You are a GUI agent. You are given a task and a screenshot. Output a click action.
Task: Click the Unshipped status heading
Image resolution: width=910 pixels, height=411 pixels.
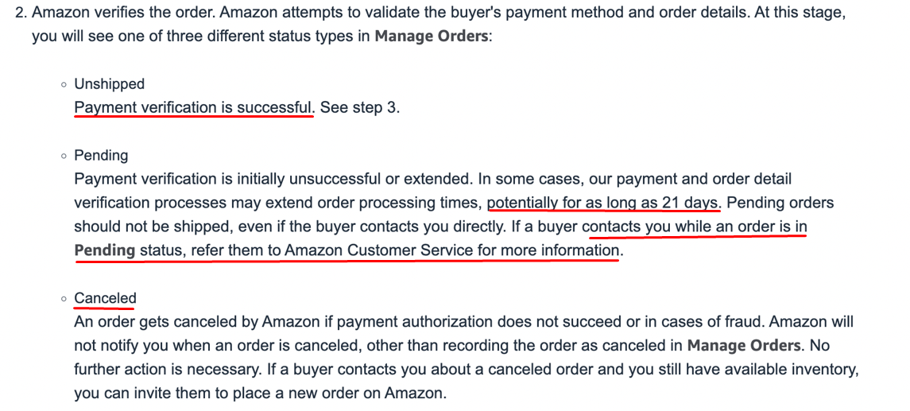(109, 84)
